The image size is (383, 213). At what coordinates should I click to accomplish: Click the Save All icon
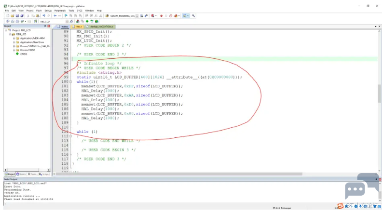coord(22,16)
